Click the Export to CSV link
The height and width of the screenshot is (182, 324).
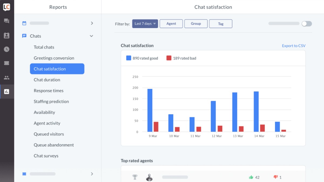point(294,46)
